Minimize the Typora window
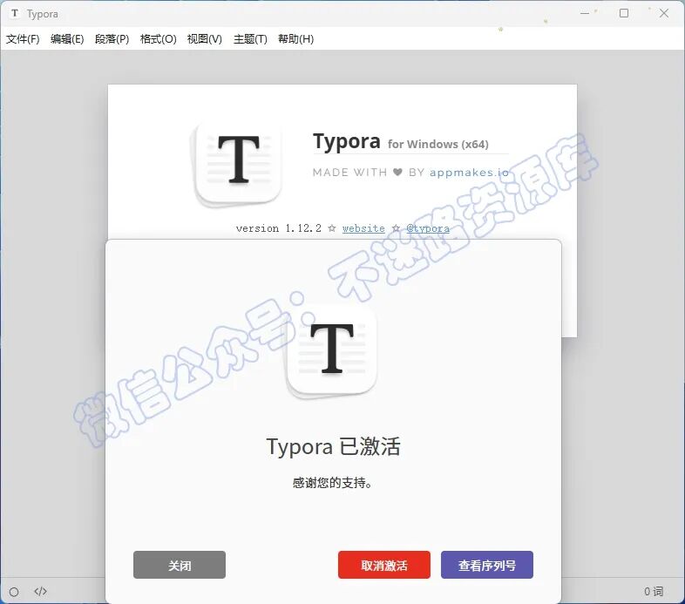 (585, 13)
